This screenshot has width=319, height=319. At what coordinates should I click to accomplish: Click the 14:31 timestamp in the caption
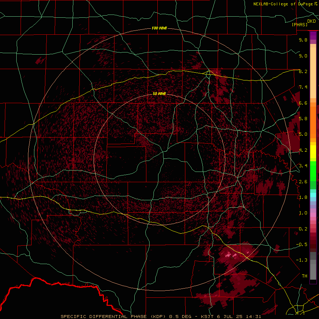[x=254, y=317]
